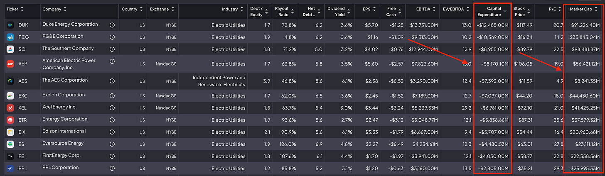Click the Edison International EIX logo icon

click(x=10, y=132)
